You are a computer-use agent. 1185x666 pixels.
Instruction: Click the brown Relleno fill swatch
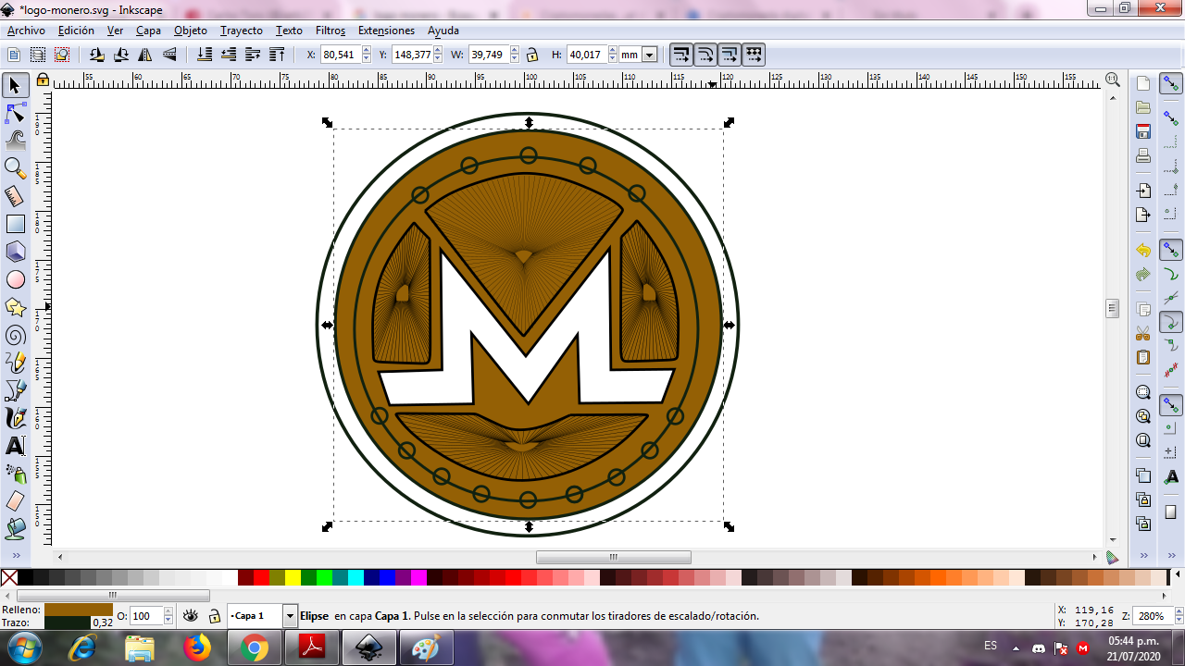tap(79, 610)
